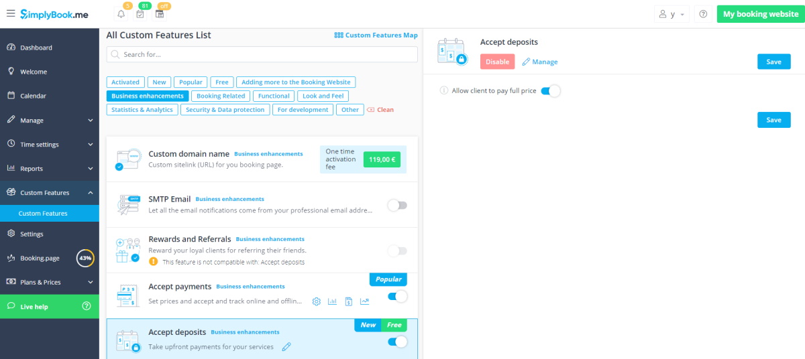Turn off the Accept payments toggle
The image size is (805, 359).
(397, 296)
